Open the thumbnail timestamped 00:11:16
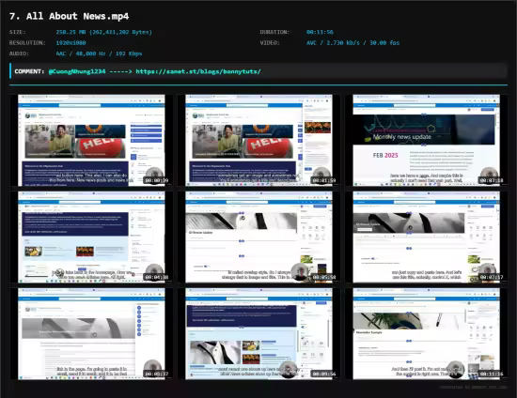517x398 pixels. [x=427, y=334]
